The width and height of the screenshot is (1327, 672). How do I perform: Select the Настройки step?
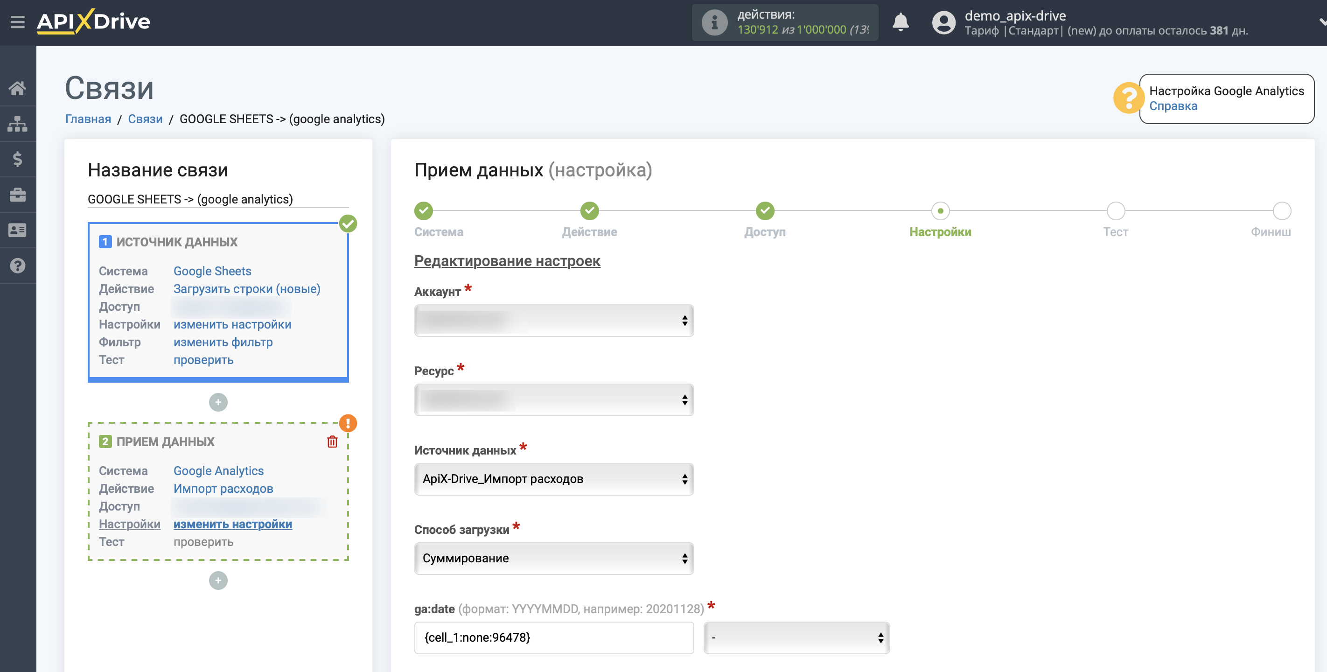point(940,211)
